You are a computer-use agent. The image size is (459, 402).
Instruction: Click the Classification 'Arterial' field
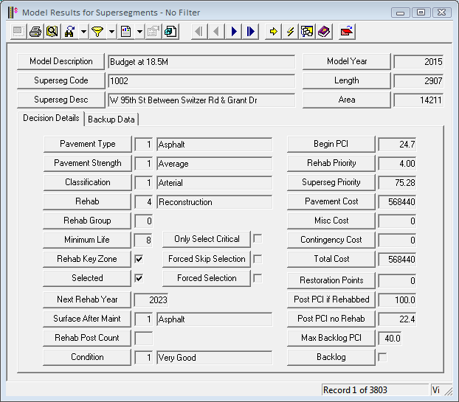214,183
